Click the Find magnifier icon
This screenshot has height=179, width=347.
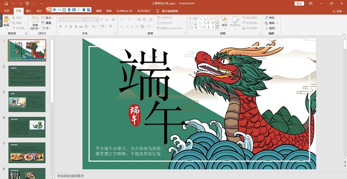267,18
